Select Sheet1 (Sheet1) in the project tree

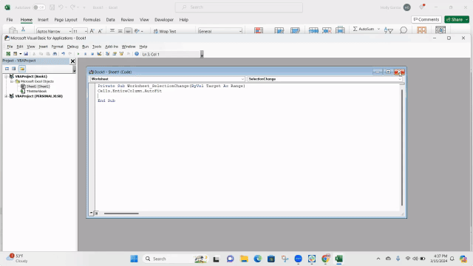[38, 86]
